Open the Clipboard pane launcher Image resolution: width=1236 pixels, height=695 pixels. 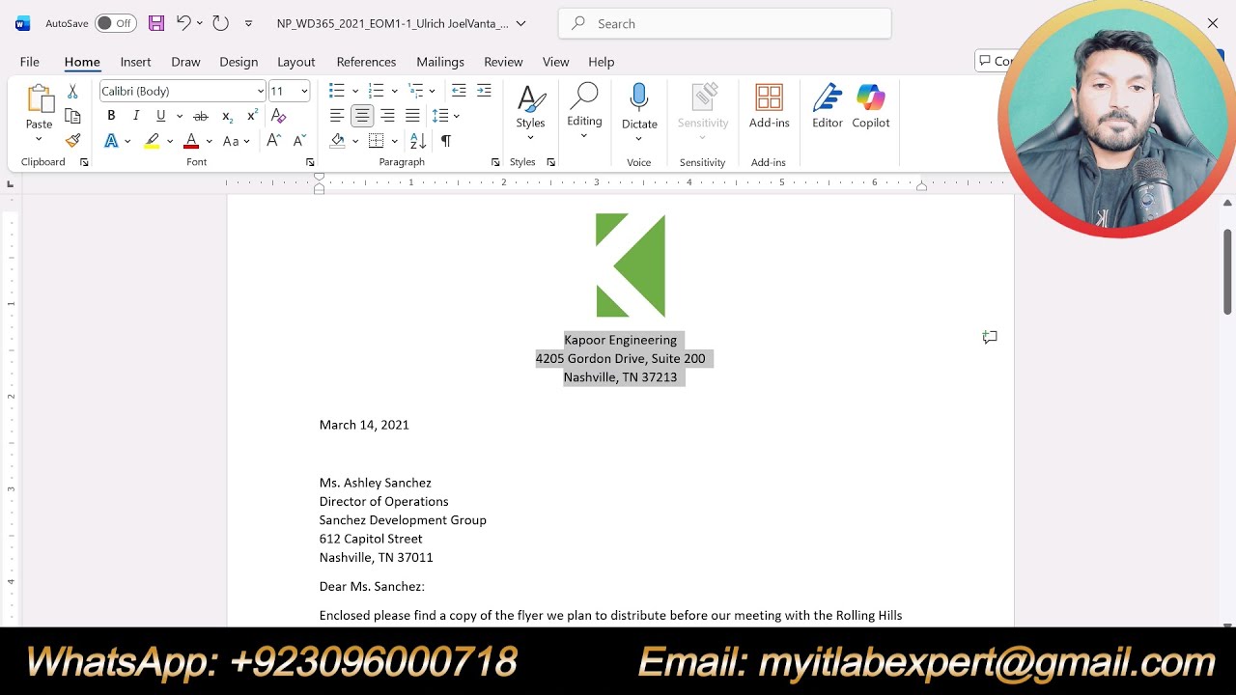tap(84, 162)
